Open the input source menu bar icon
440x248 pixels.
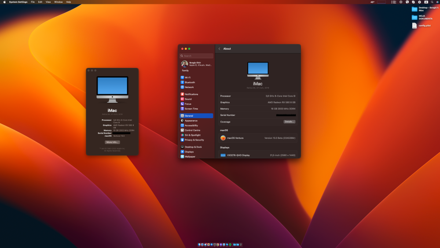[426, 2]
